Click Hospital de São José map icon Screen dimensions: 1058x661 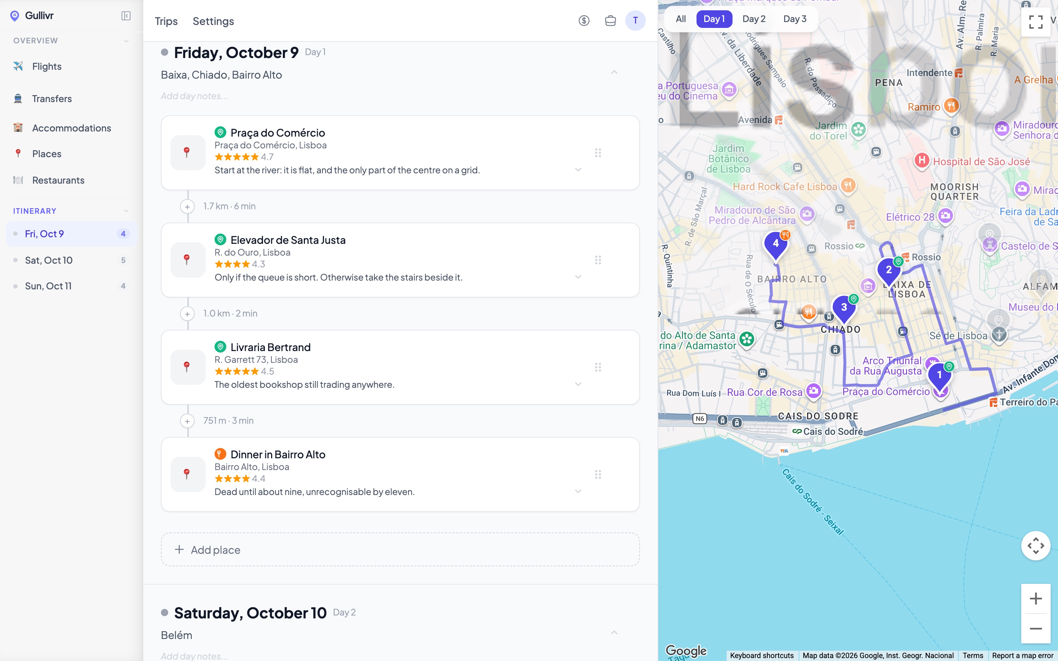[x=922, y=160]
